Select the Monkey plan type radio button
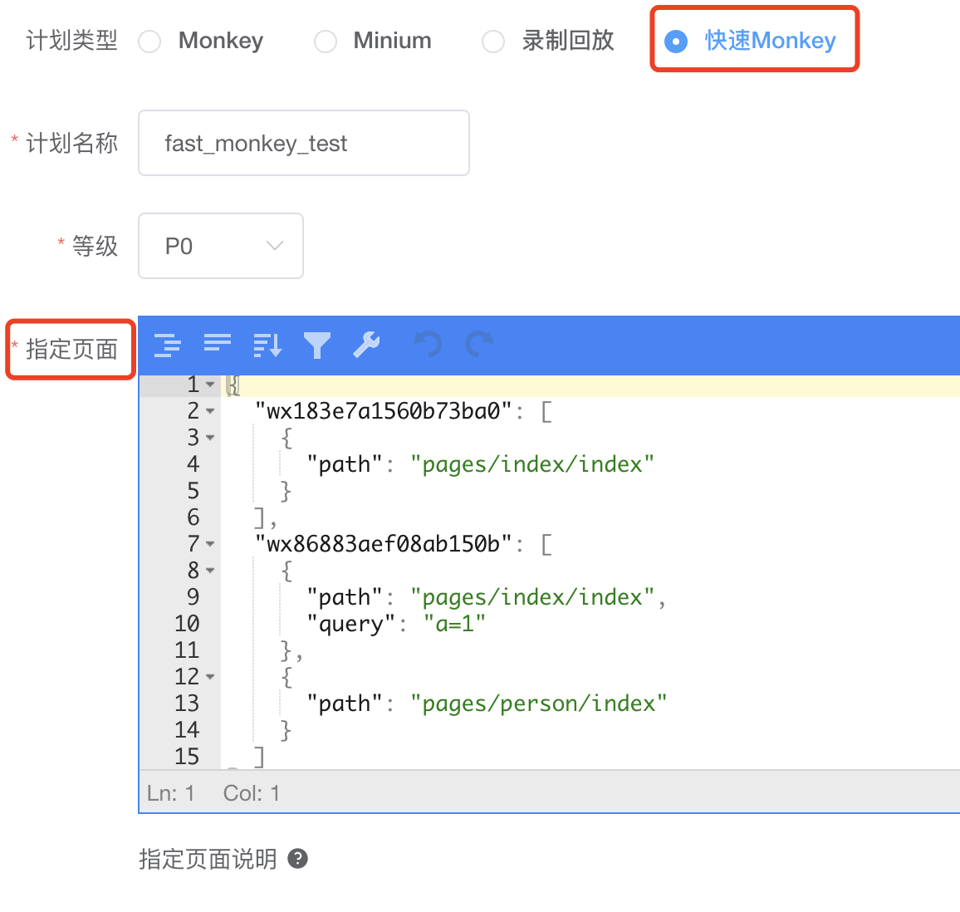The image size is (960, 912). [x=149, y=42]
